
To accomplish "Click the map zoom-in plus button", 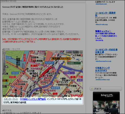I will [x=4, y=71].
